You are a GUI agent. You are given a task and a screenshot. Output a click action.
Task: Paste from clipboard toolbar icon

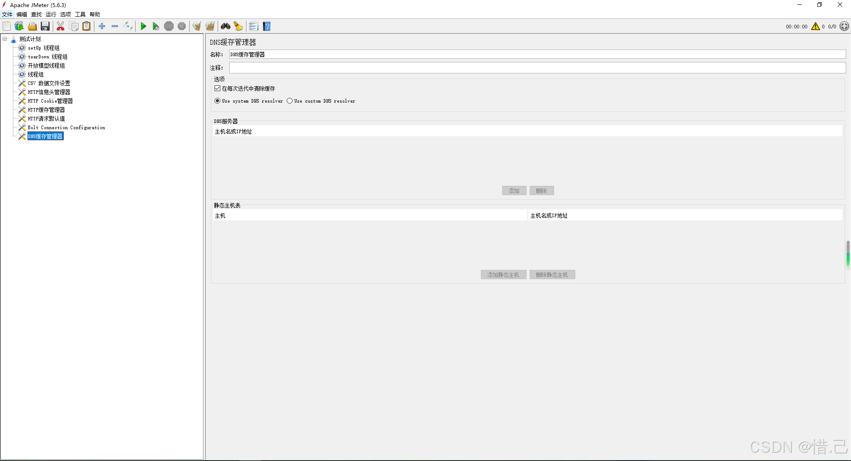click(86, 27)
